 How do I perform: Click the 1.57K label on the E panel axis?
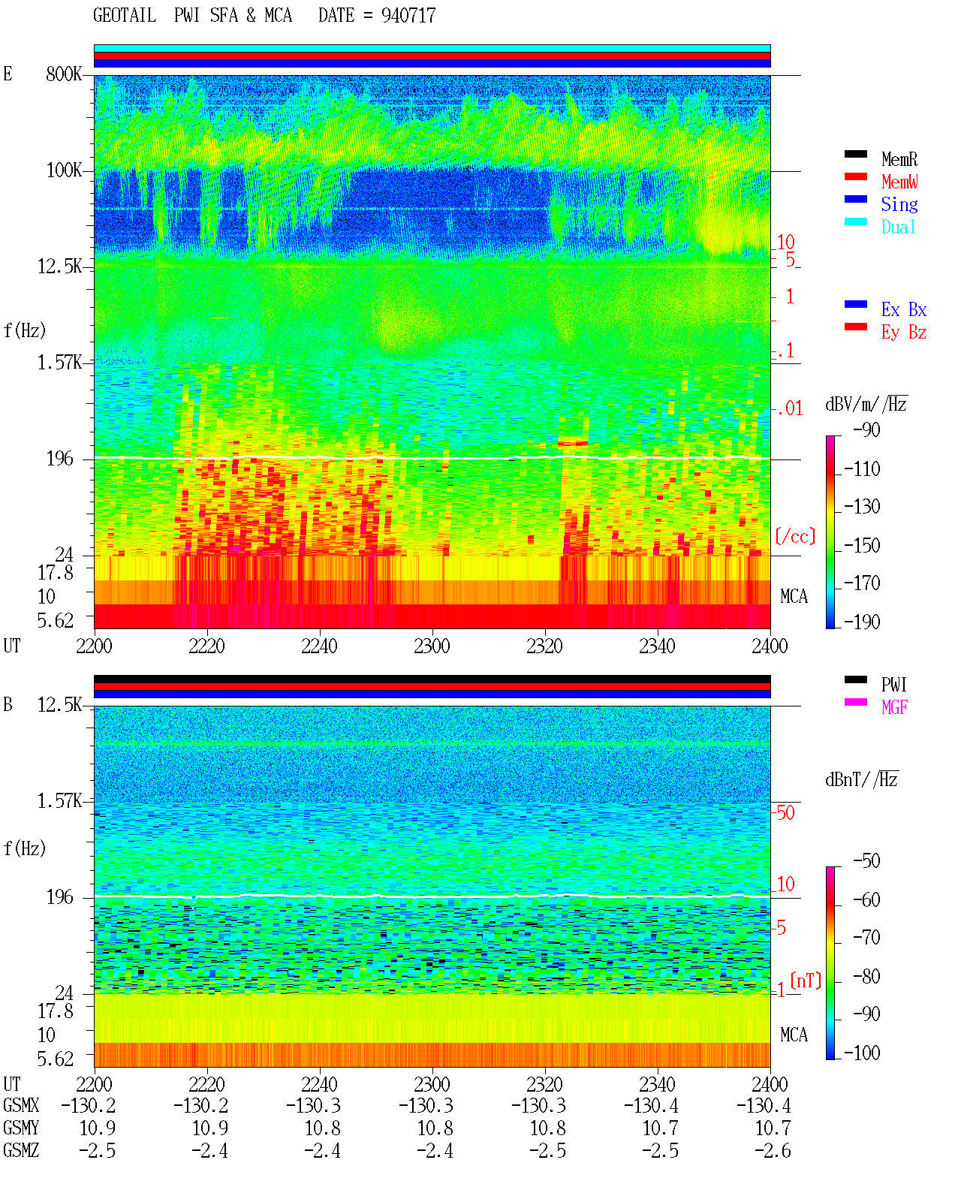[59, 363]
